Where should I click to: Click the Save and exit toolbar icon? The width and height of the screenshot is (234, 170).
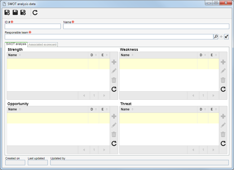tap(23, 13)
